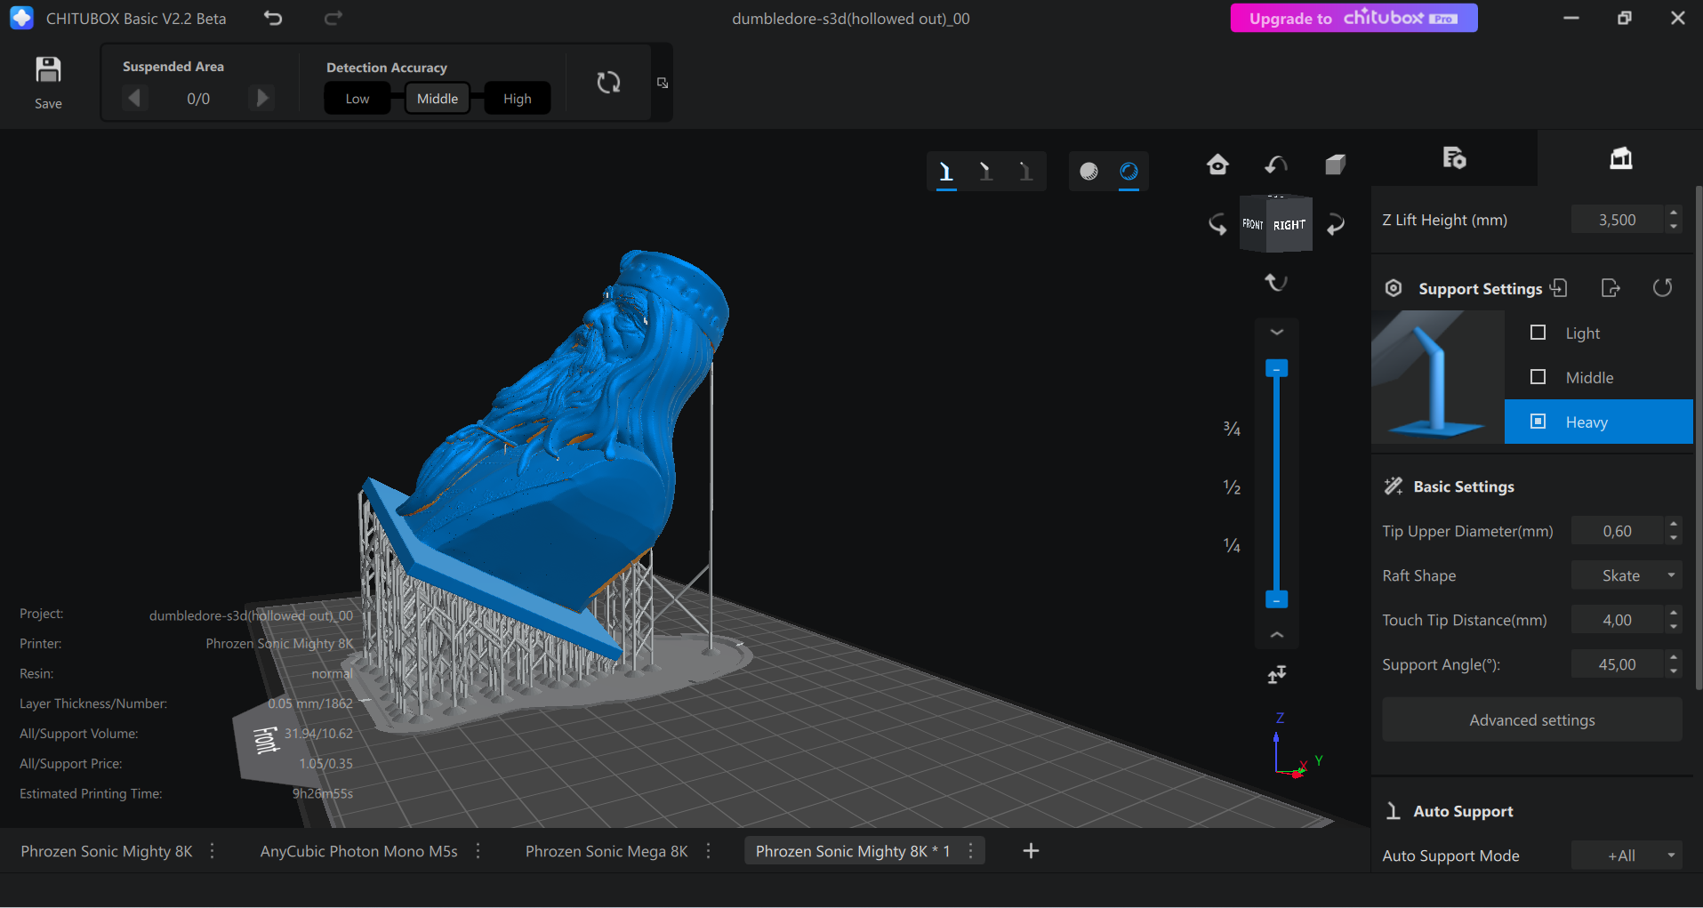Screen dimensions: 1703x908
Task: Click the CHITUBOX app logo icon
Action: 21,18
